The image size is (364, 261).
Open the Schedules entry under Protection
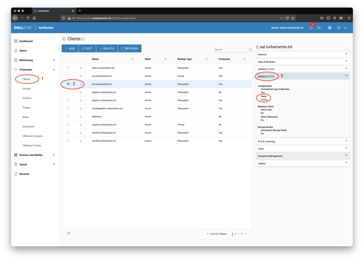pyautogui.click(x=28, y=126)
